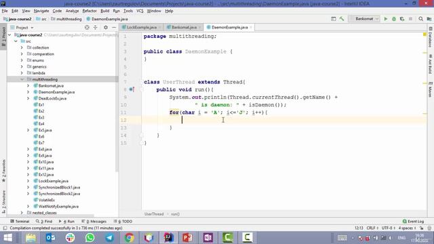Click the project tree horizontal scrollbar

(52, 216)
